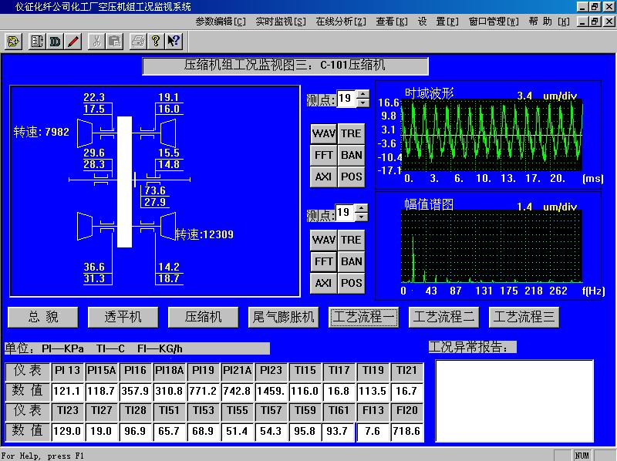Click the scissors cut icon
This screenshot has height=461, width=617.
[x=97, y=41]
